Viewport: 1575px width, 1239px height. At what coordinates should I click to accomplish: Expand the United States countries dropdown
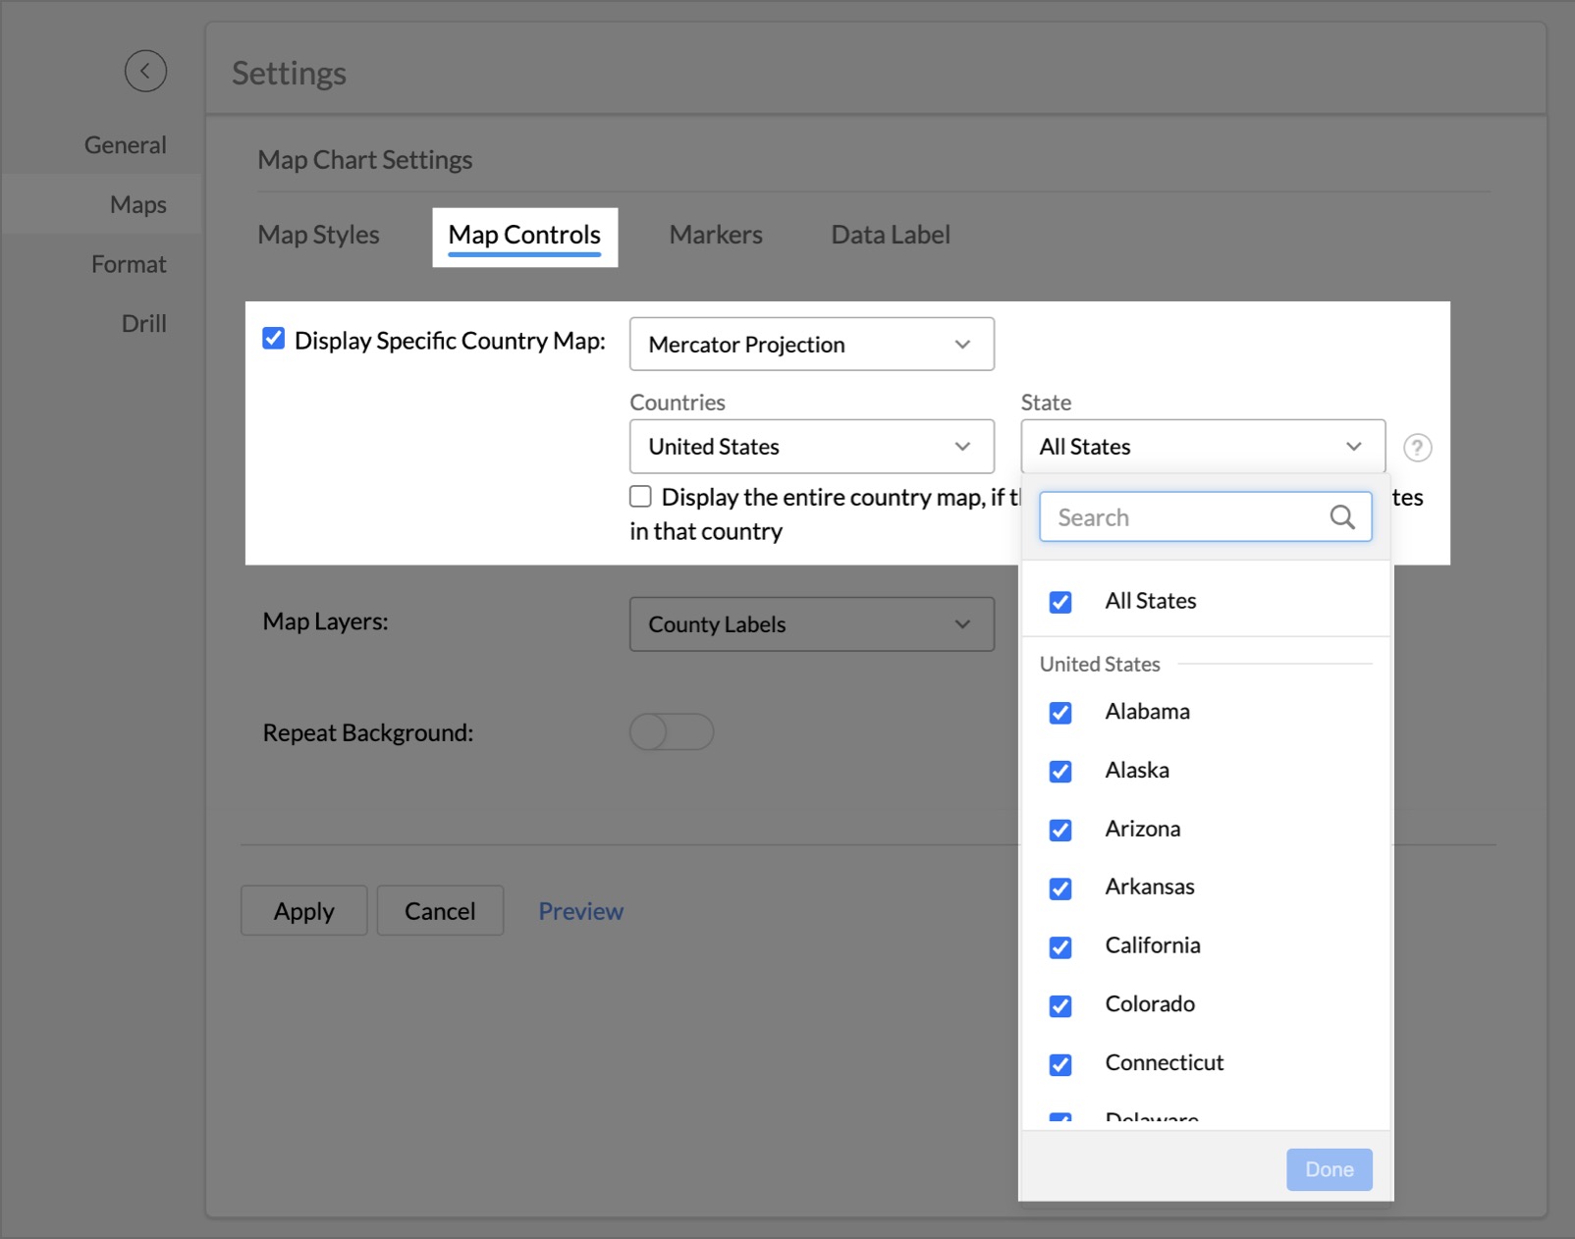tap(811, 447)
